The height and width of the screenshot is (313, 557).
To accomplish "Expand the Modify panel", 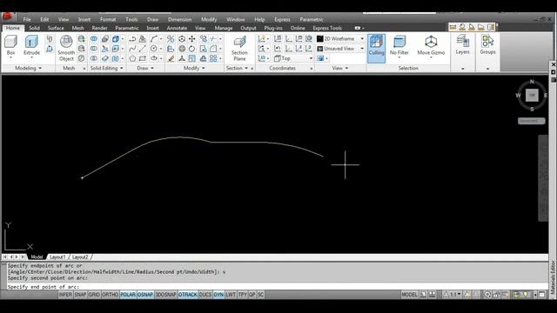I will click(194, 68).
